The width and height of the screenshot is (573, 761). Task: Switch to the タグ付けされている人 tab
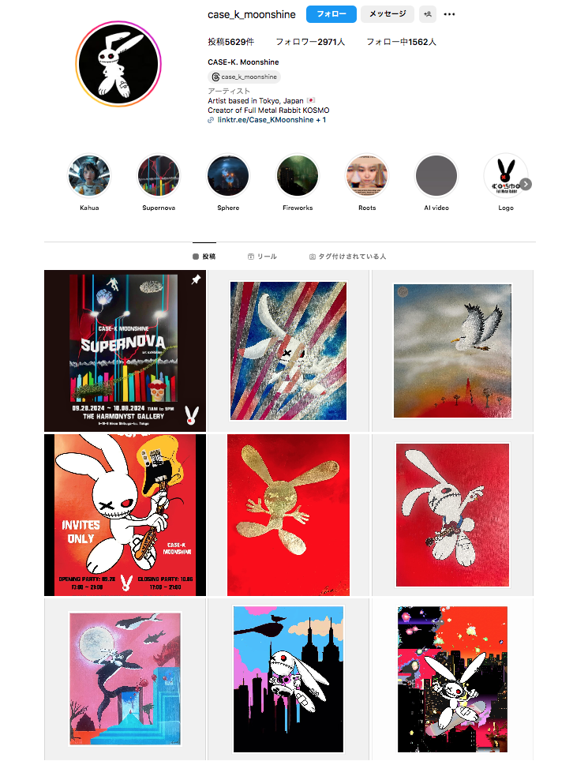click(x=347, y=257)
